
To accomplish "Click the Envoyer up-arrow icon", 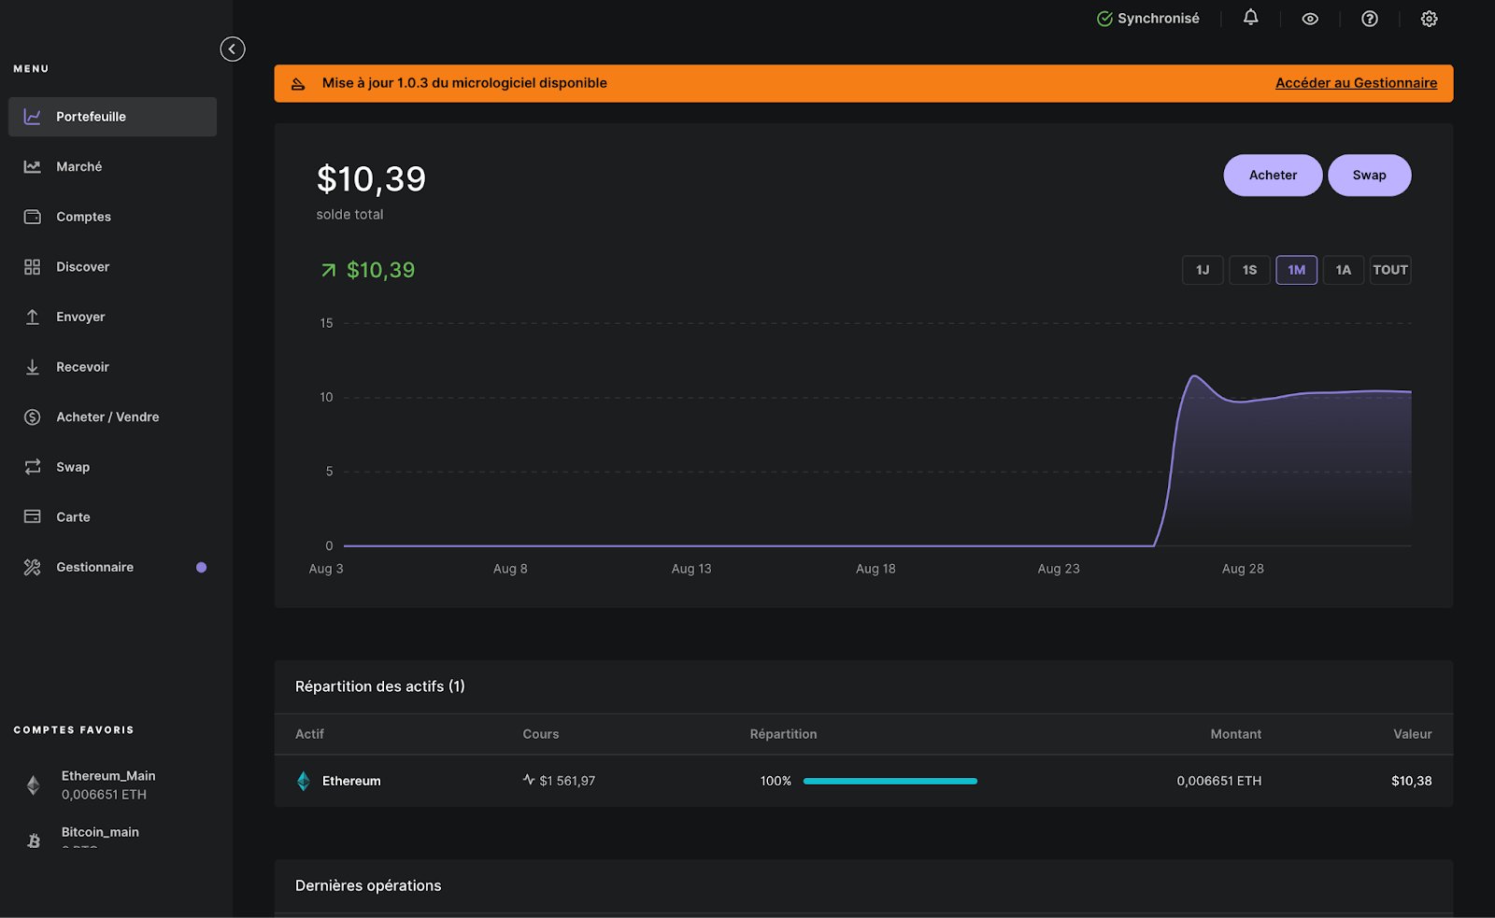I will (x=33, y=317).
